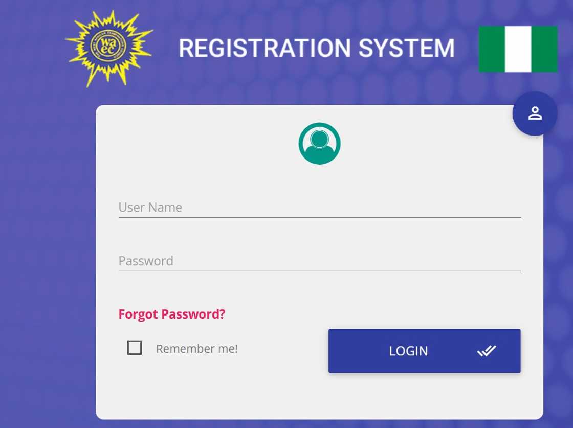Click the Forgot Password link
This screenshot has height=428, width=573.
click(x=171, y=314)
